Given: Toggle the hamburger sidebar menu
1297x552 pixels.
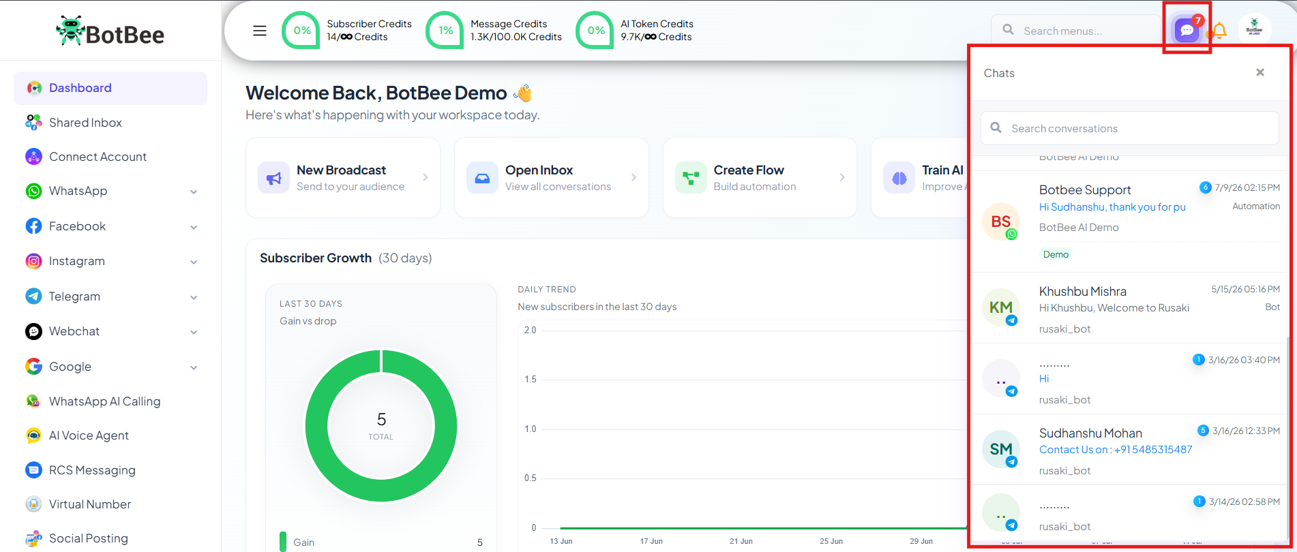Looking at the screenshot, I should coord(260,31).
